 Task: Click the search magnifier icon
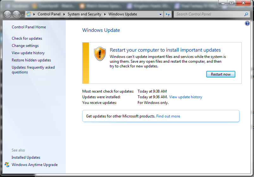pyautogui.click(x=246, y=14)
